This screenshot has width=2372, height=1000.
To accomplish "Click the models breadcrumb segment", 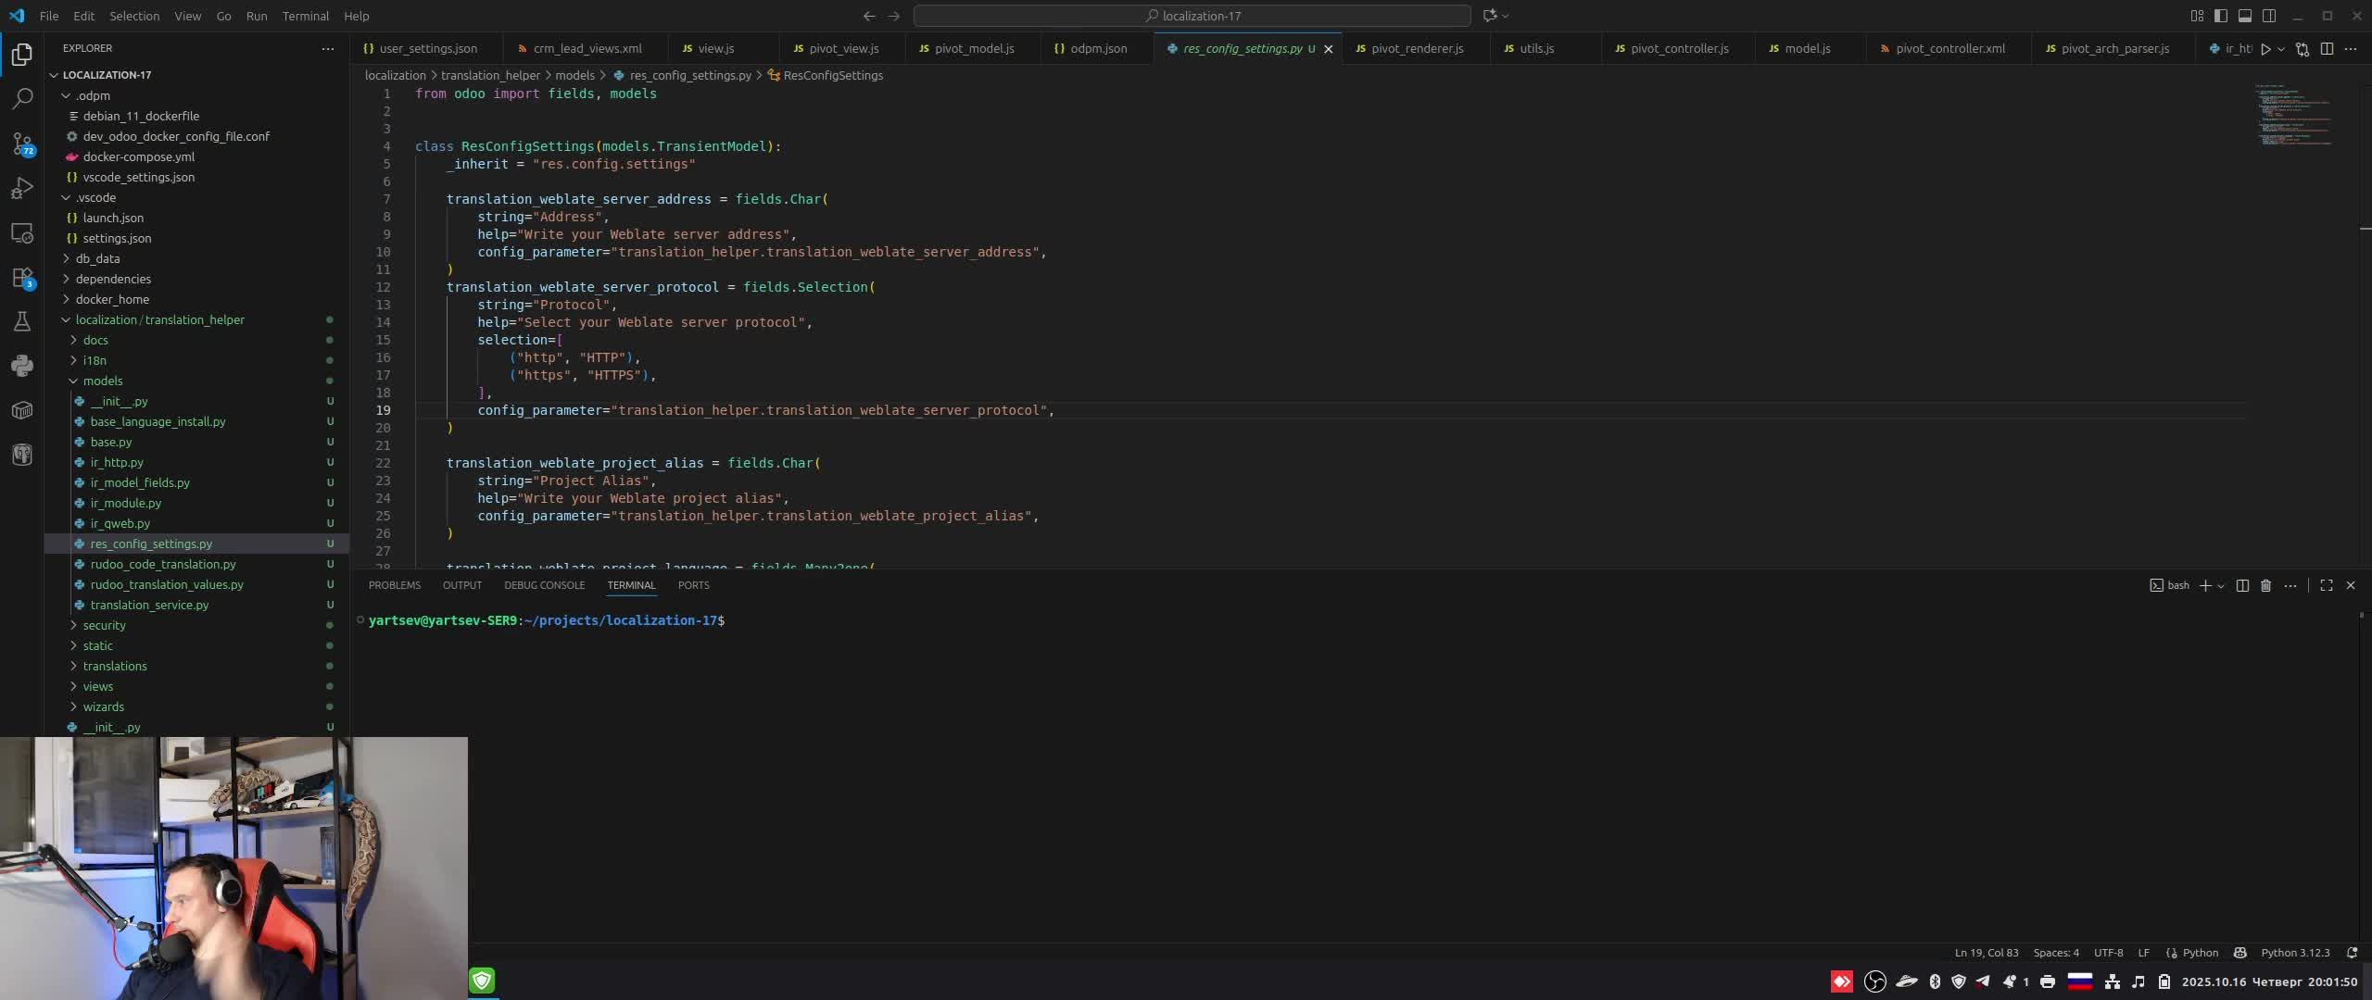I will (x=574, y=75).
